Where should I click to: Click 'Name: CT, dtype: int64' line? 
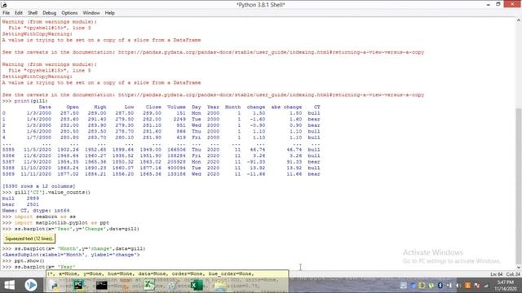[x=36, y=211]
